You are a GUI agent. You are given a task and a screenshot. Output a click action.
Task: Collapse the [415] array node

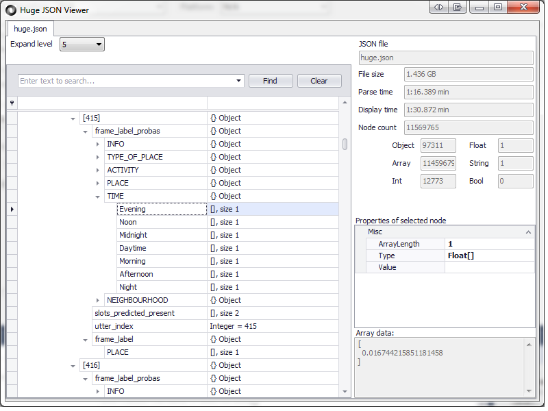73,118
